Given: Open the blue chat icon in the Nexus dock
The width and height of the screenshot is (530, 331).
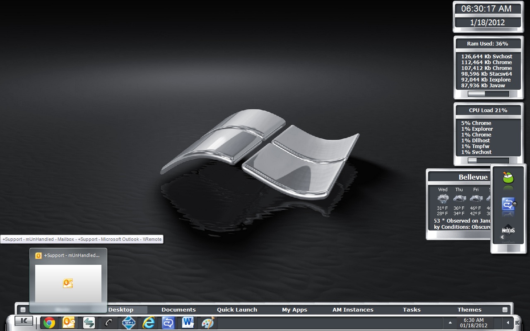Looking at the screenshot, I should 508,204.
